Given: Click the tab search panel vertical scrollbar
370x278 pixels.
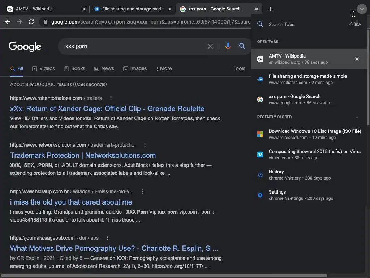Looking at the screenshot, I should [368, 77].
